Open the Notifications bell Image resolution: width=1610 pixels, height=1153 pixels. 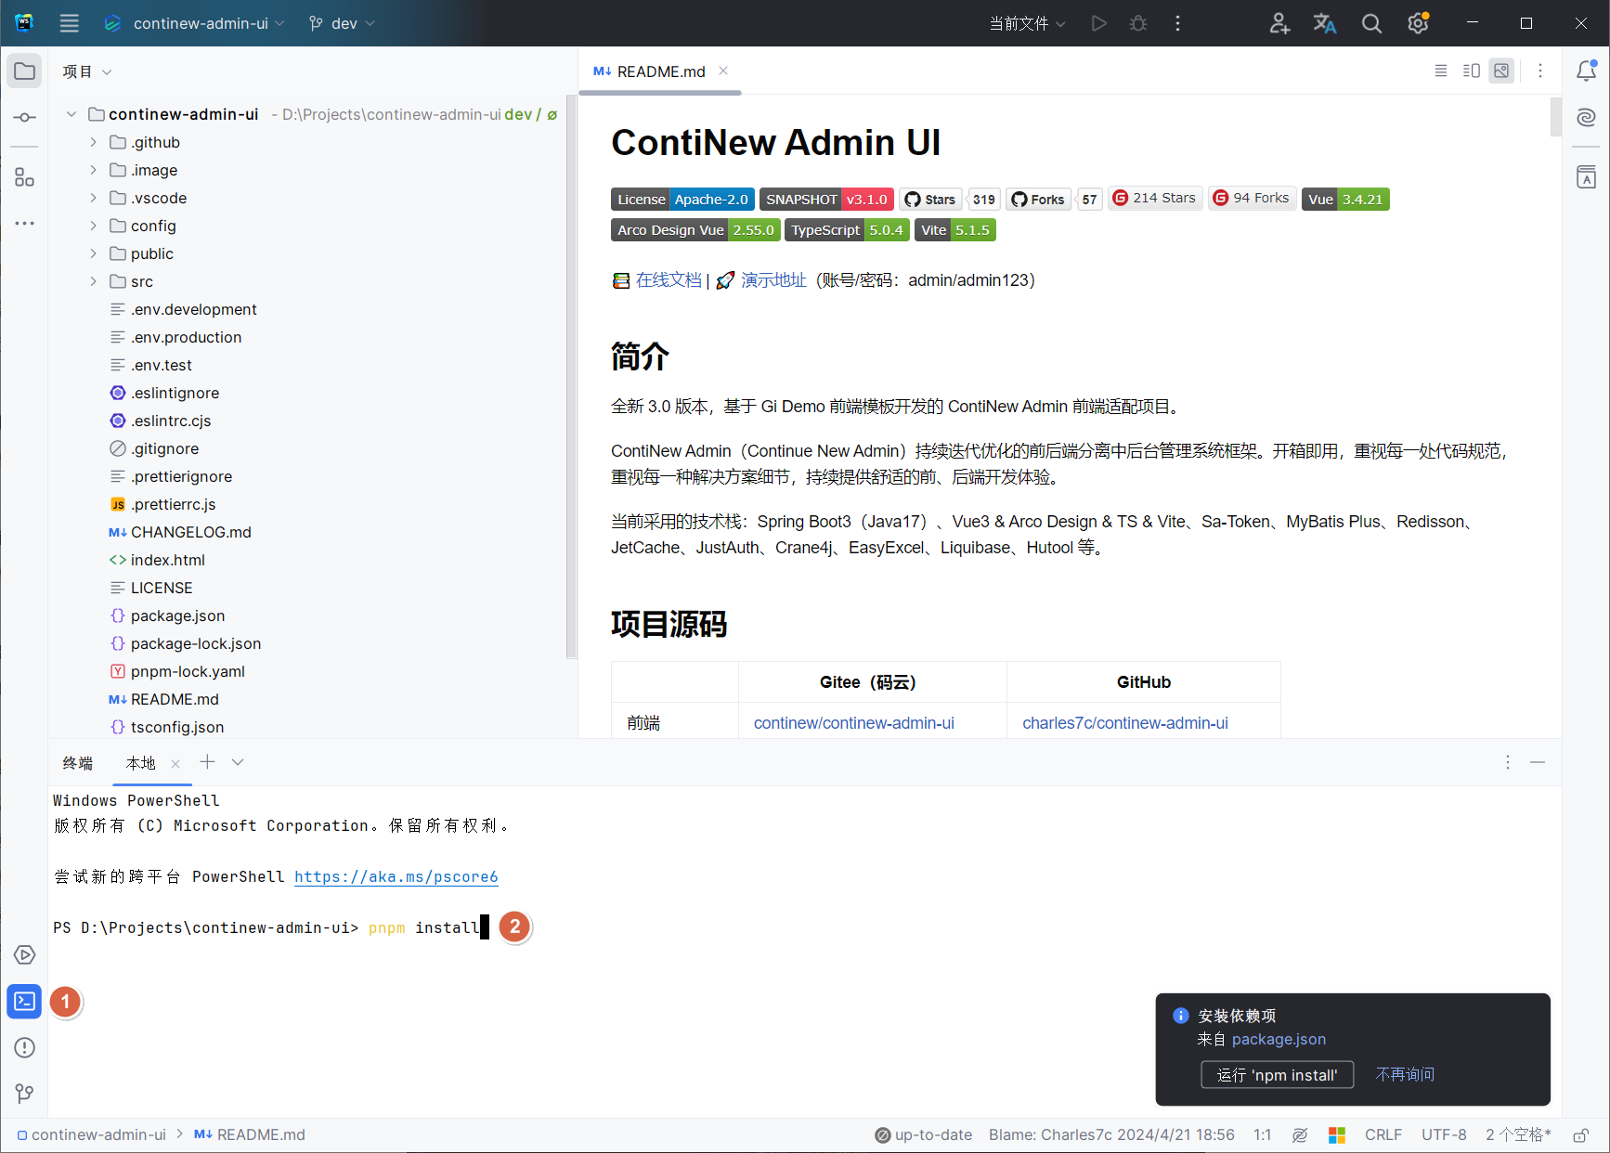pos(1587,71)
